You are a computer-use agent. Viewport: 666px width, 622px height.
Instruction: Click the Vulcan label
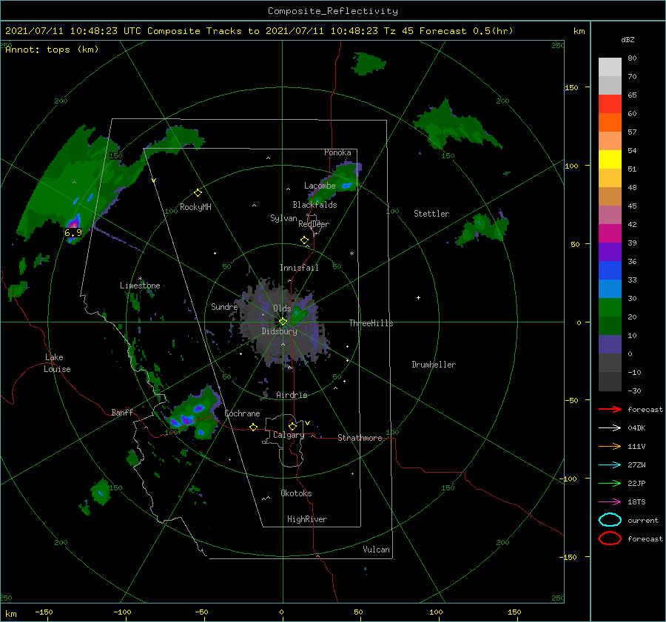(376, 550)
